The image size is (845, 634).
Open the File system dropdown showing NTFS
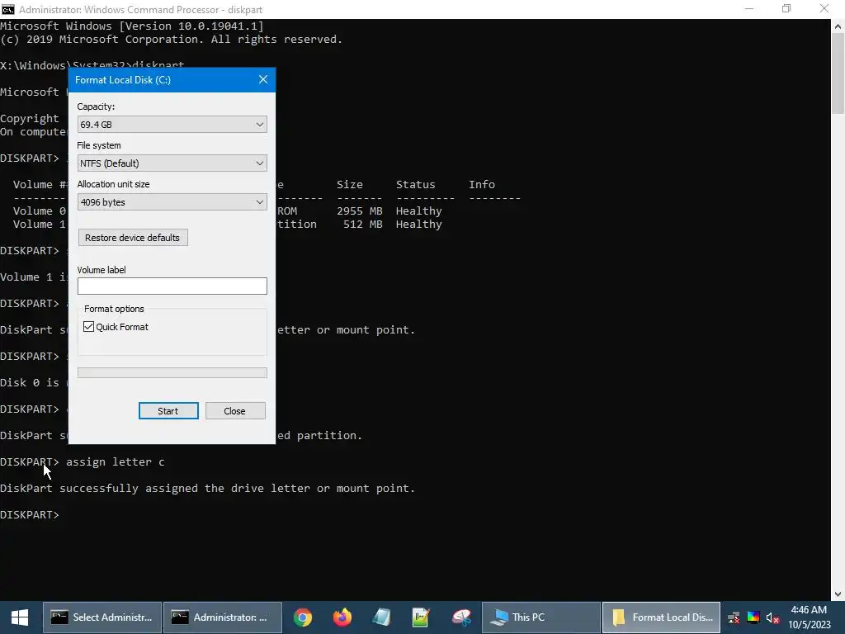click(172, 163)
